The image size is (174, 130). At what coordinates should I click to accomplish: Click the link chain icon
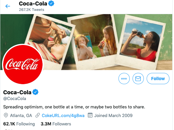tap(37, 116)
